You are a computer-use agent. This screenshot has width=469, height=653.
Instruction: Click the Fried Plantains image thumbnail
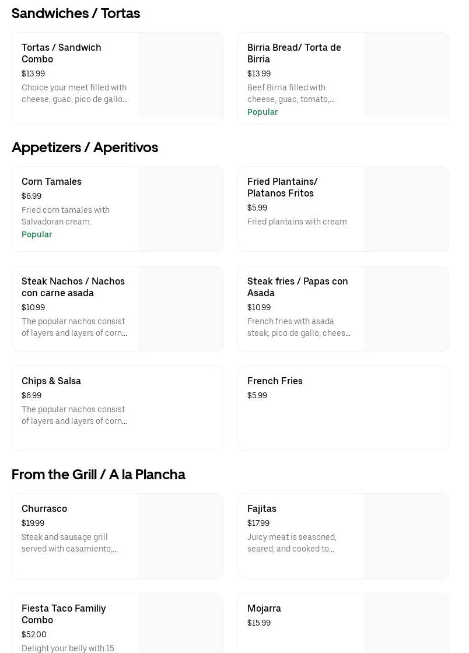click(407, 209)
